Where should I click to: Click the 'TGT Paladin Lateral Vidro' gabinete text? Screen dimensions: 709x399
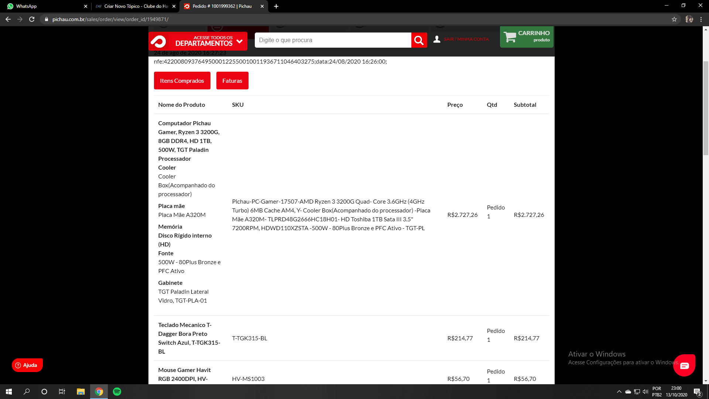(184, 296)
